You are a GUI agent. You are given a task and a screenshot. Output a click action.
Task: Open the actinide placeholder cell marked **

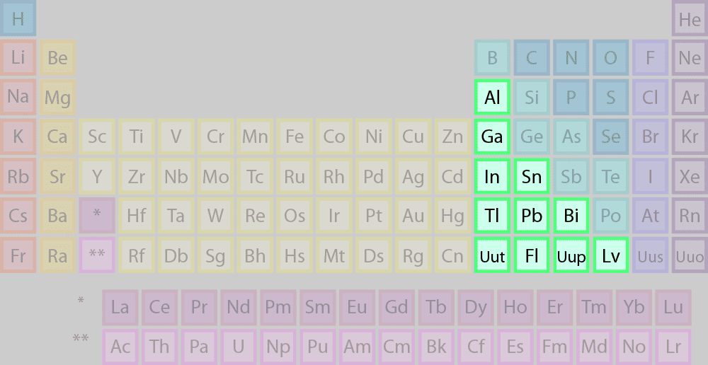[x=97, y=255]
